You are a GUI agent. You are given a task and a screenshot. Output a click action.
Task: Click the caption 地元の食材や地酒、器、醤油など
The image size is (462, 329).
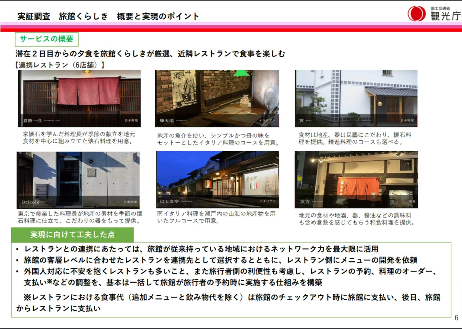click(357, 219)
